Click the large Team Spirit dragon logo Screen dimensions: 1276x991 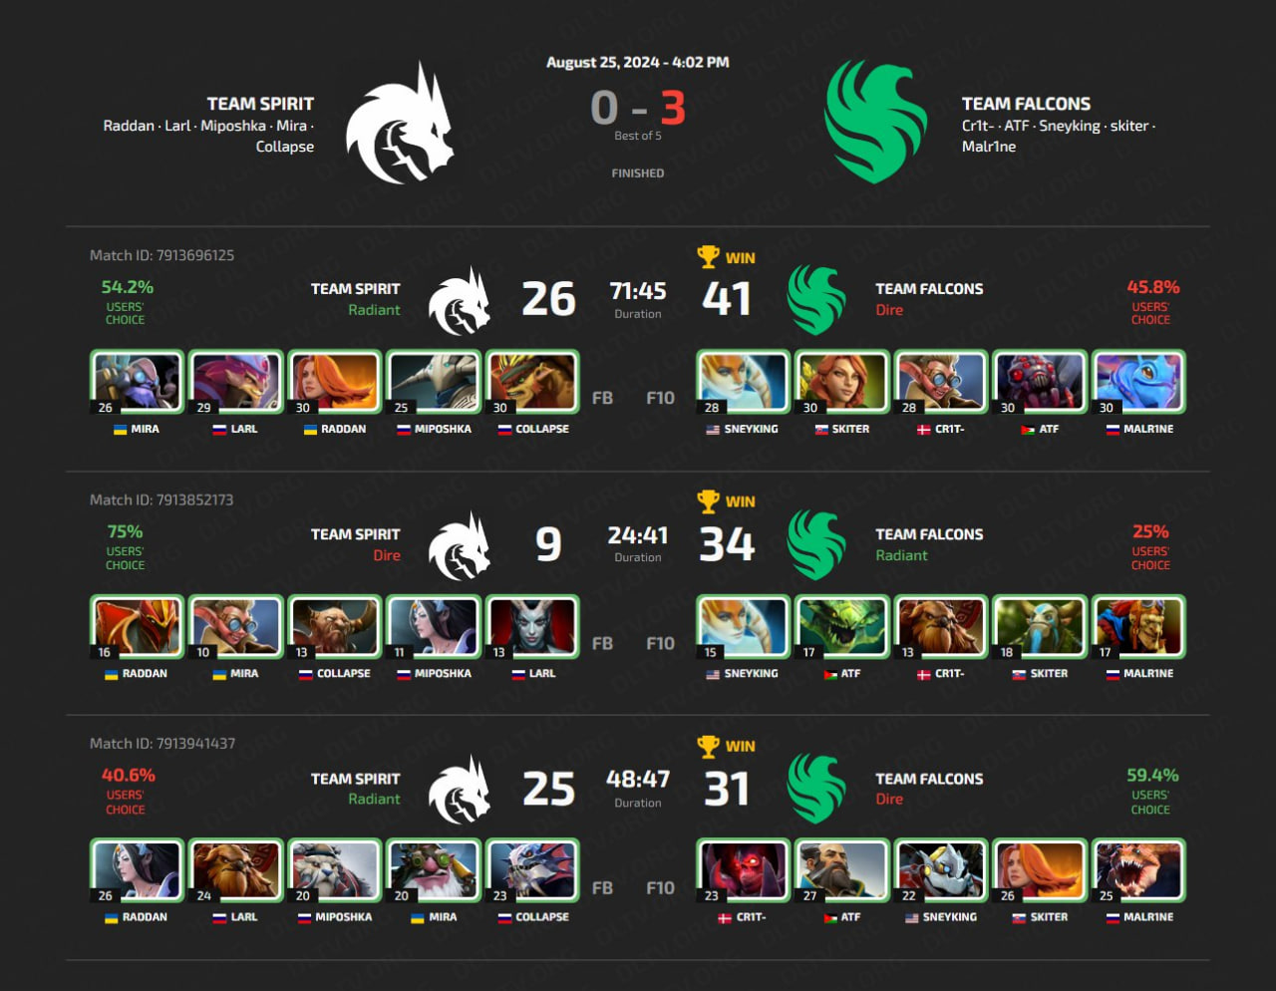[x=400, y=123]
